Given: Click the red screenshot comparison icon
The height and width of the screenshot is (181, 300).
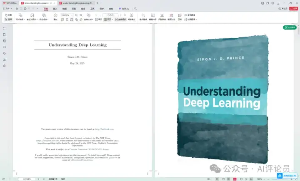Looking at the screenshot, I should tap(171, 15).
